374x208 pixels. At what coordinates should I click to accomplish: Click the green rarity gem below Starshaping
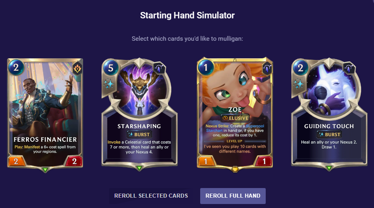click(139, 168)
